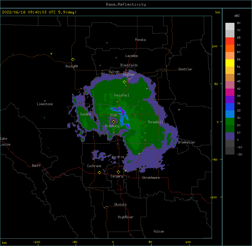This screenshot has width=252, height=246.
Task: Select the ThreeHills label
Action: [x=156, y=122]
